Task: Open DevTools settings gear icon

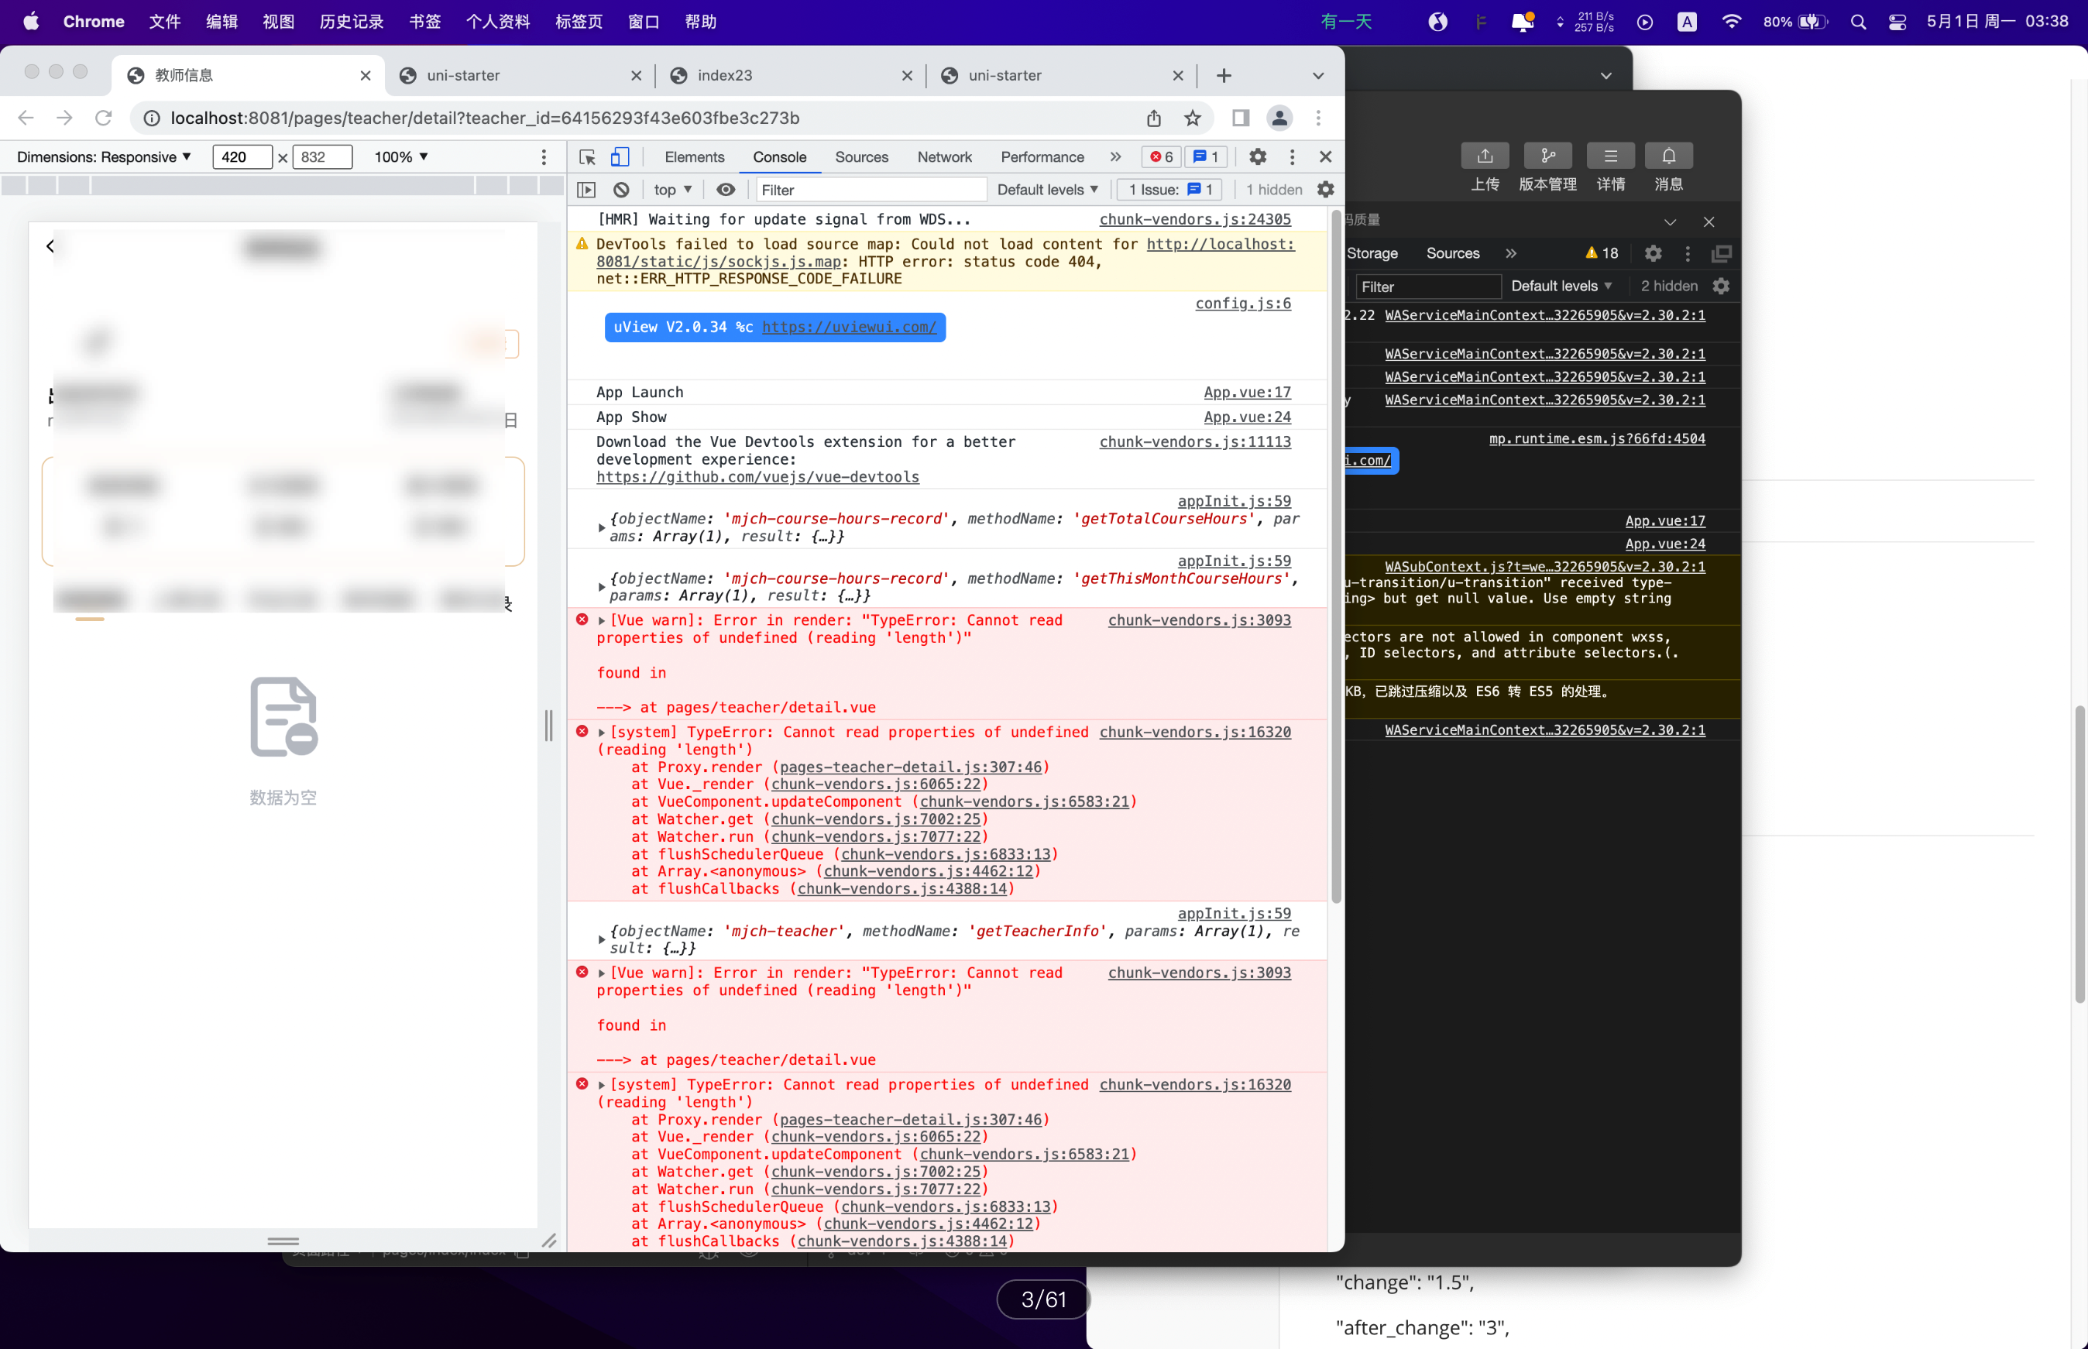Action: click(1257, 156)
